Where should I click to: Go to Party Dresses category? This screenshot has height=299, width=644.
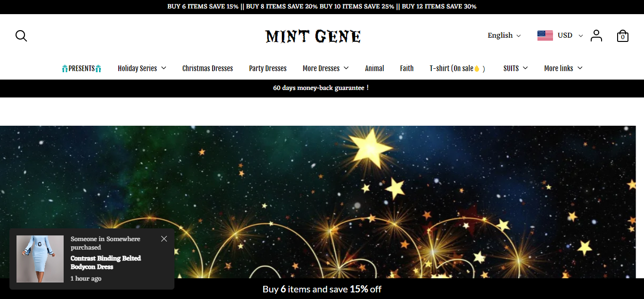268,68
